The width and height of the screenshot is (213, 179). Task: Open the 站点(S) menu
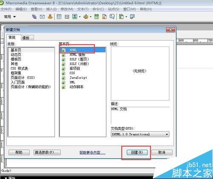[114, 9]
